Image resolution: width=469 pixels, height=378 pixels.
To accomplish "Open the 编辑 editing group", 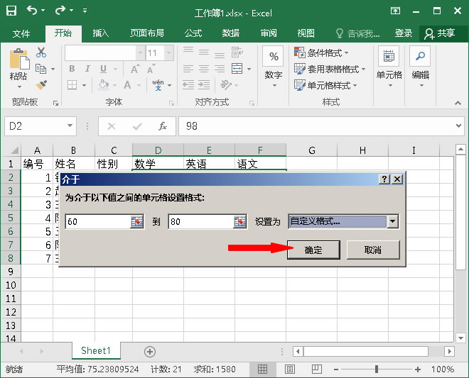I will click(x=420, y=67).
